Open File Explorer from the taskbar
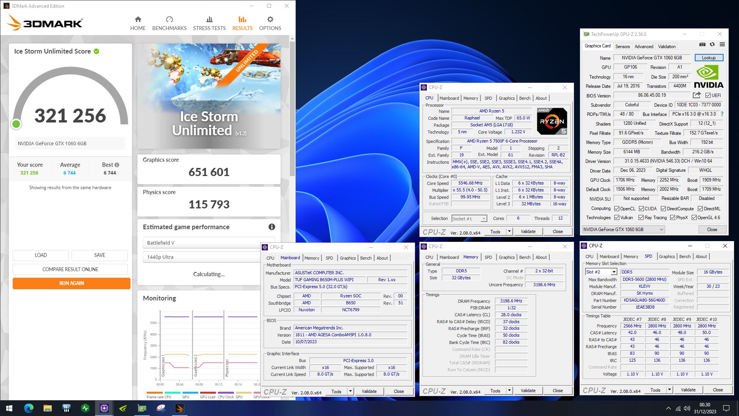 [x=47, y=408]
